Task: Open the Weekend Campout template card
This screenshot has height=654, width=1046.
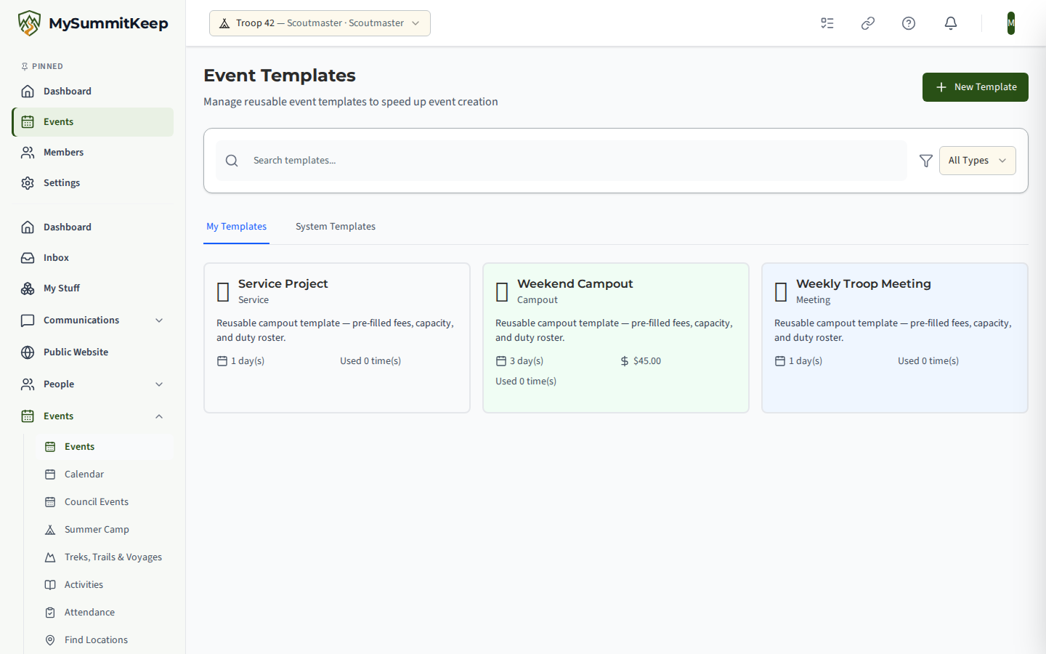Action: (x=616, y=338)
